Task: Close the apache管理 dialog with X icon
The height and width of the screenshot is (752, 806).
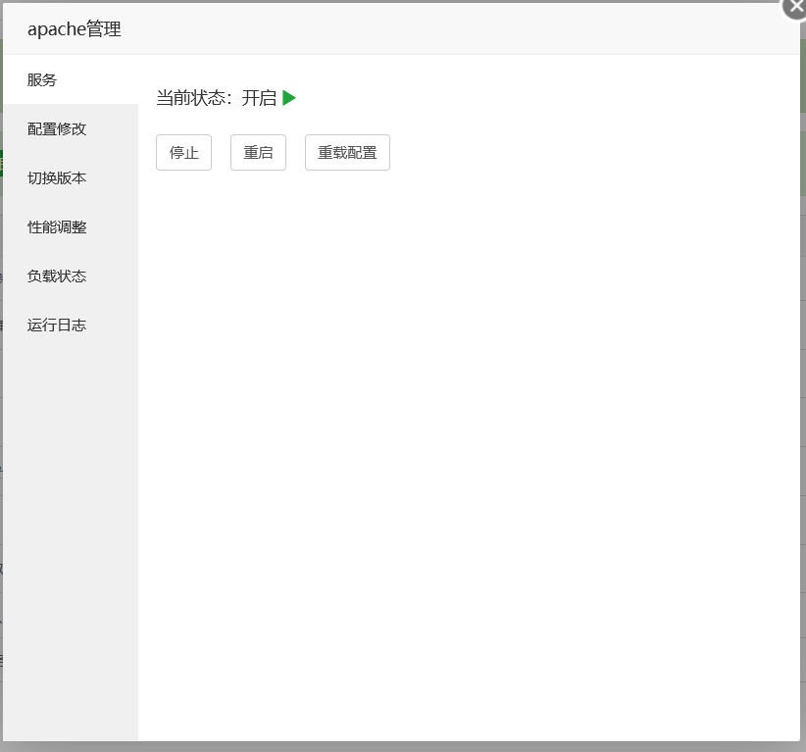Action: pos(795,6)
